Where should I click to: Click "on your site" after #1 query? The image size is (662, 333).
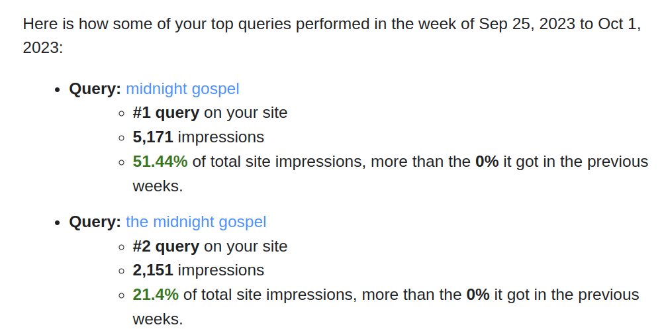(x=246, y=113)
